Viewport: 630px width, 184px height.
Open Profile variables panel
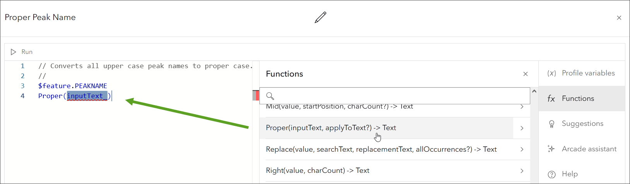(582, 73)
